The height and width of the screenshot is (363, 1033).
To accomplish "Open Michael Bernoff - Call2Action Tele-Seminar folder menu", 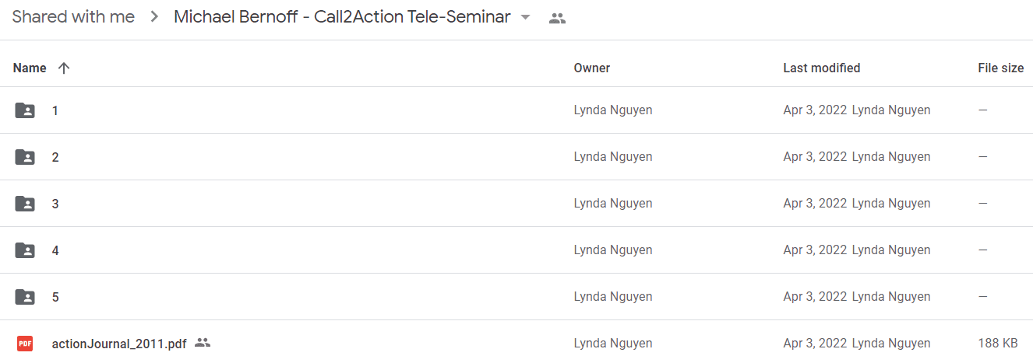I will (342, 17).
